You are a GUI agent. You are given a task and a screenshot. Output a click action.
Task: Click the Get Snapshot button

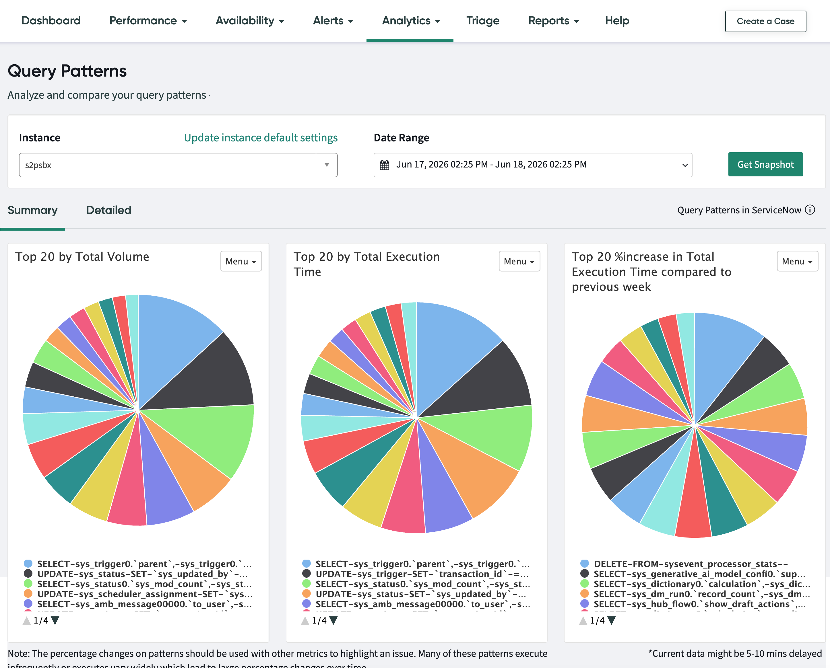pos(765,165)
